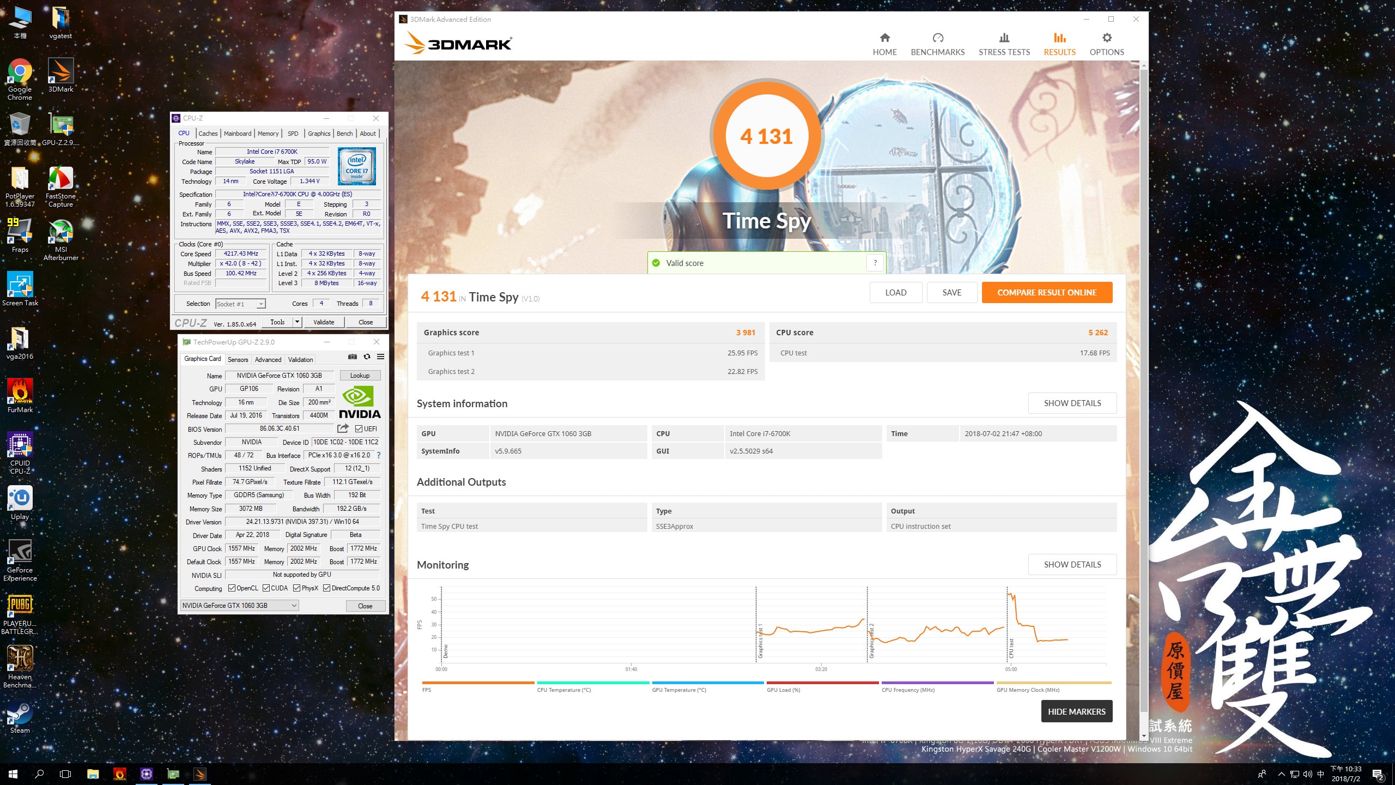Screen dimensions: 1395x785
Task: Open the FurMark desktop icon
Action: tap(20, 395)
